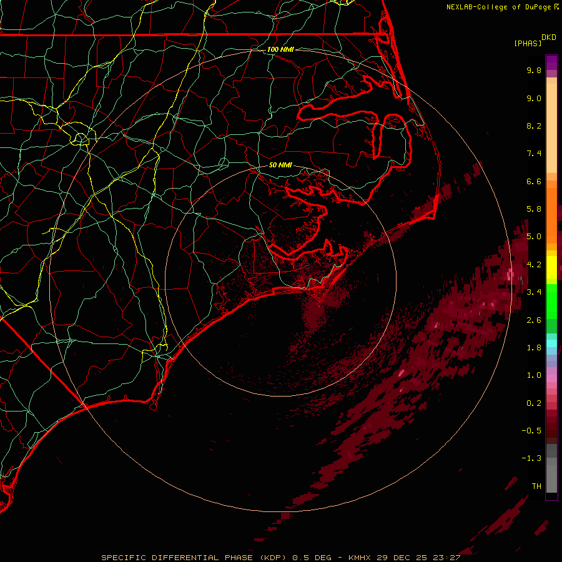This screenshot has width=562, height=562.
Task: Click the 2.6 value on color scale
Action: coord(534,320)
